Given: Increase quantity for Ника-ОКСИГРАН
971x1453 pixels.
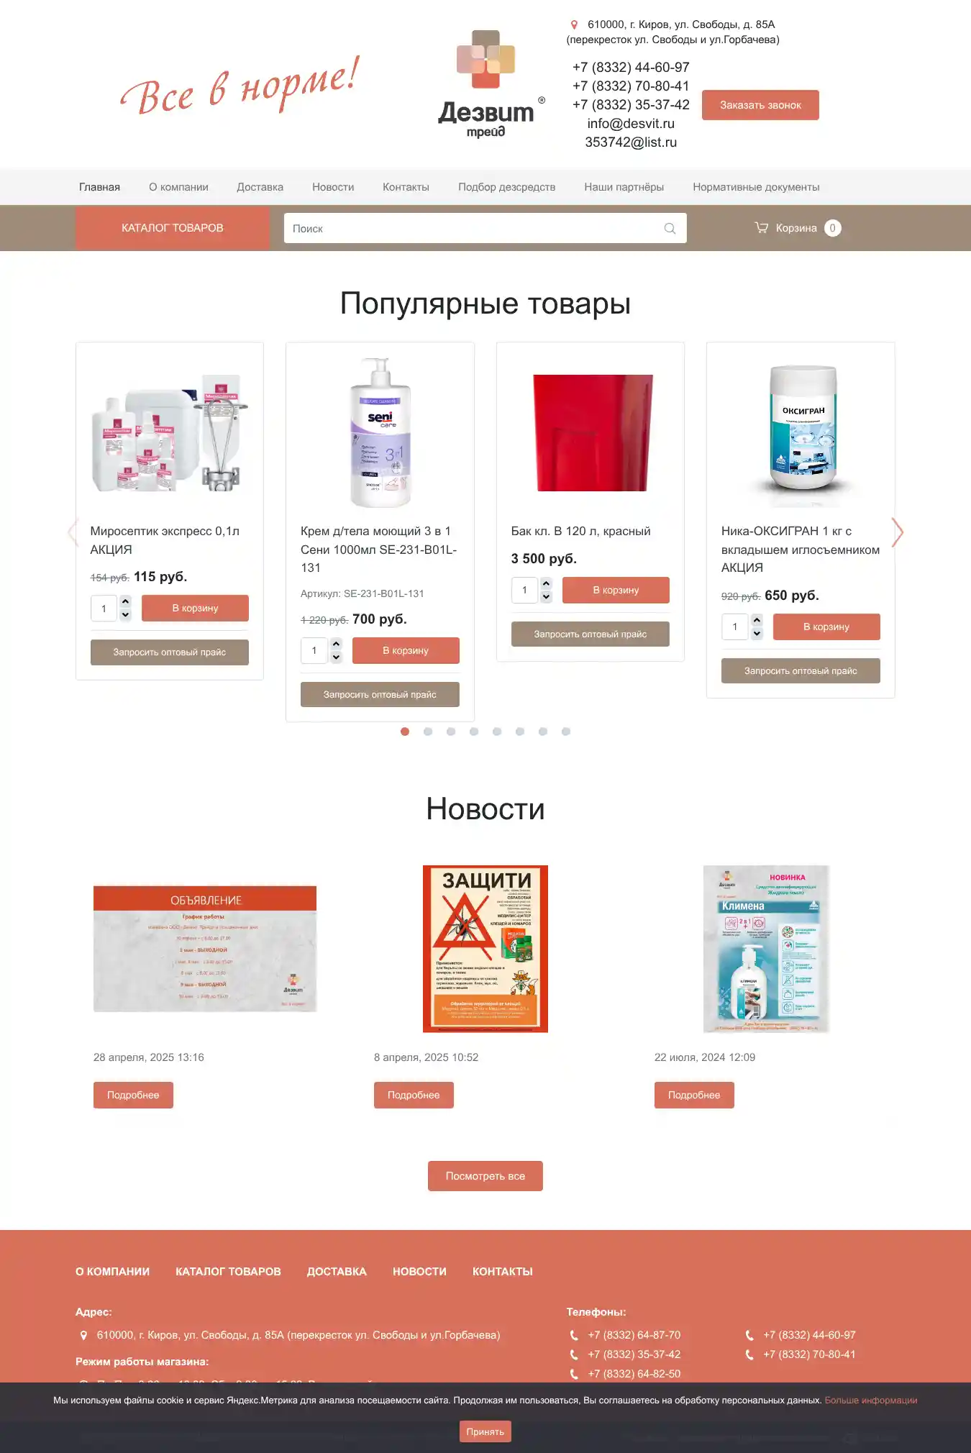Looking at the screenshot, I should point(757,620).
